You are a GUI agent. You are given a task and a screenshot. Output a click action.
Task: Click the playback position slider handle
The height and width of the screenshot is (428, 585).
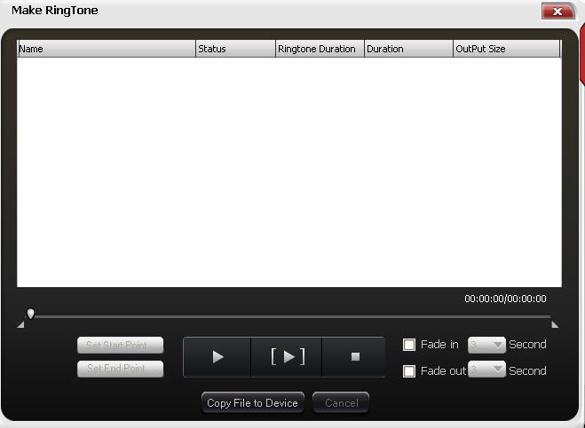pyautogui.click(x=31, y=314)
